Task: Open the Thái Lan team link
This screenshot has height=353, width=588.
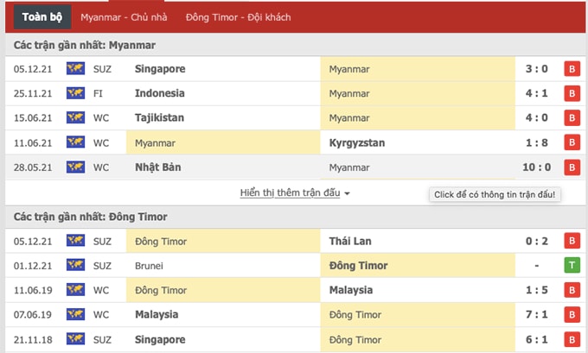Action: click(350, 241)
